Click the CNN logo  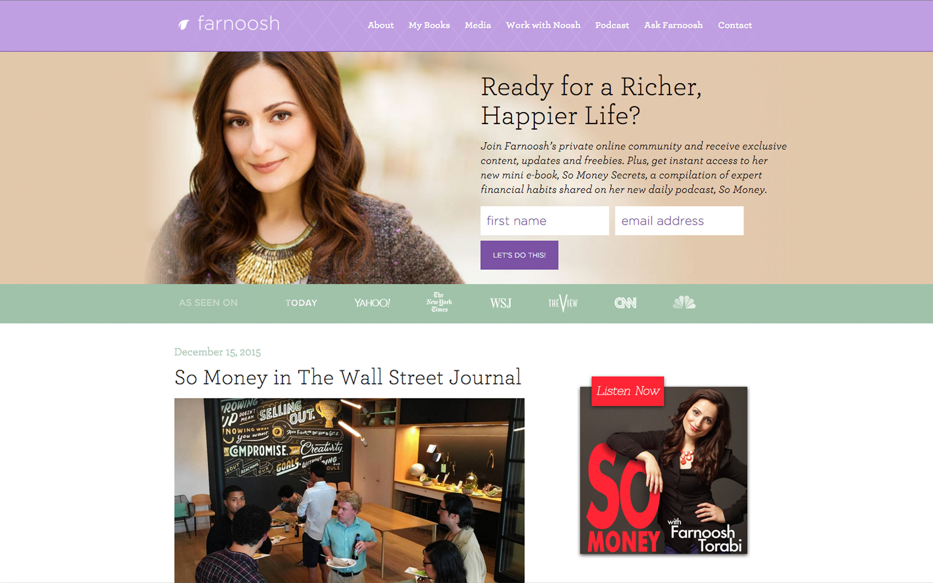625,303
